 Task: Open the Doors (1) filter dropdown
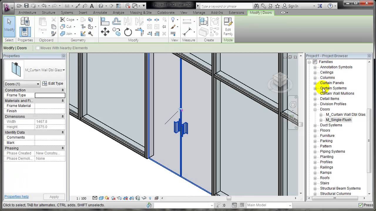(x=22, y=84)
